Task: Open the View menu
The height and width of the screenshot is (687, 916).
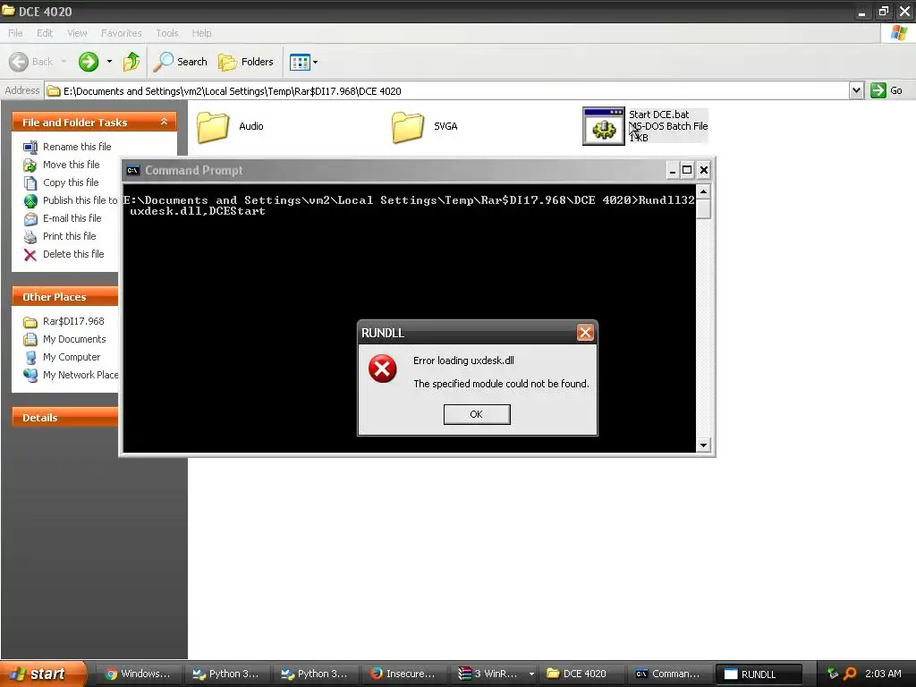Action: pos(77,33)
